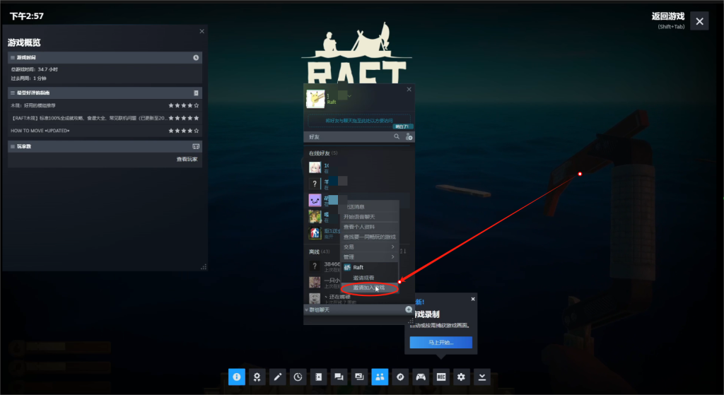724x395 pixels.
Task: Choose 查找要一同畅玩的游戏 menu item
Action: click(369, 237)
